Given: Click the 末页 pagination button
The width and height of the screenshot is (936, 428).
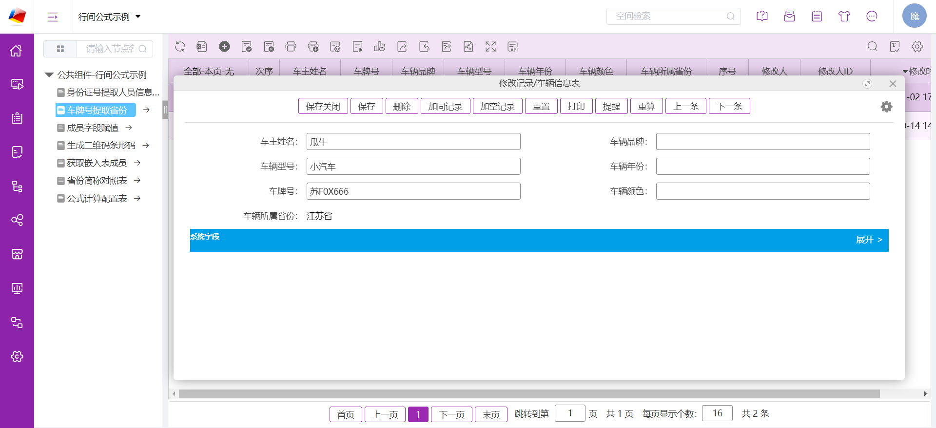Looking at the screenshot, I should pos(491,414).
